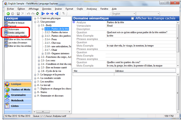Click the Mot column header
This screenshot has width=181, height=120.
93,71
